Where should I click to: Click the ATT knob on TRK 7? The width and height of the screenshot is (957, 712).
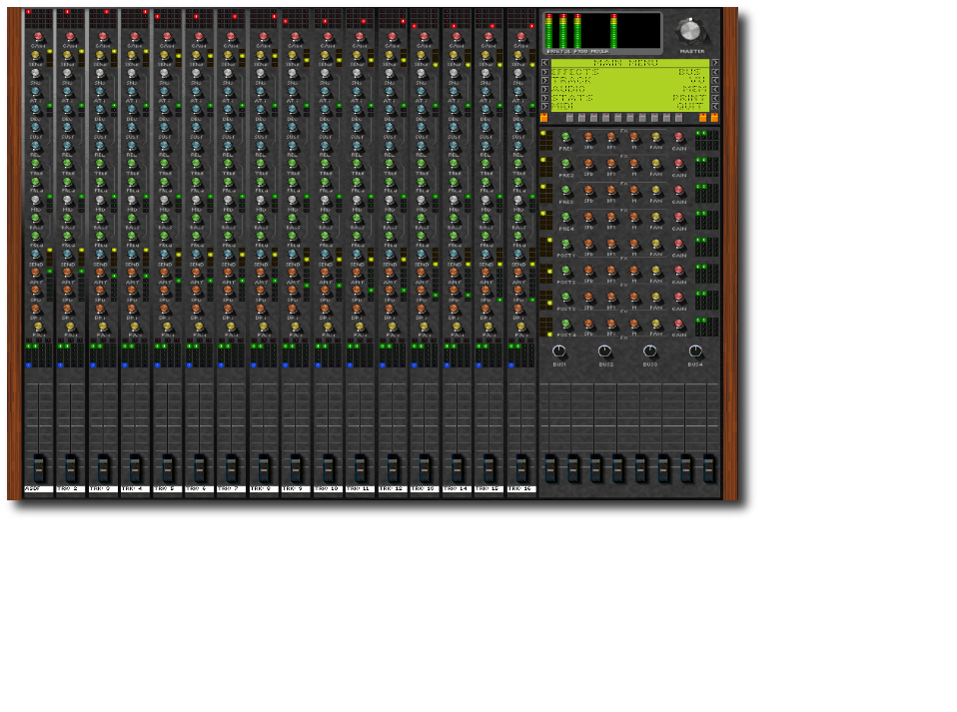pos(229,92)
